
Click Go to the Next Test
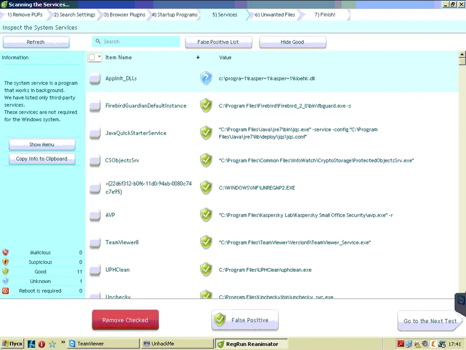430,321
